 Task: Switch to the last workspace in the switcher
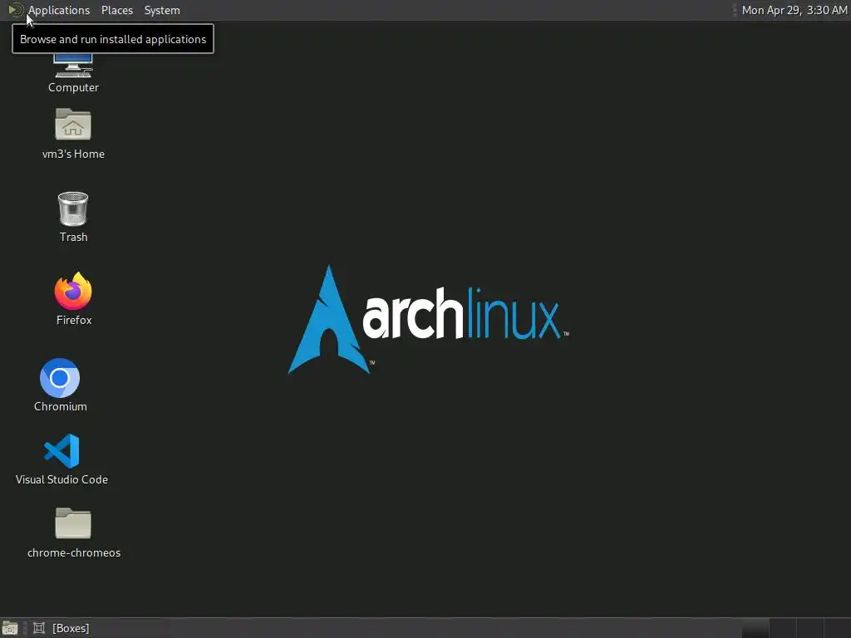click(x=836, y=628)
